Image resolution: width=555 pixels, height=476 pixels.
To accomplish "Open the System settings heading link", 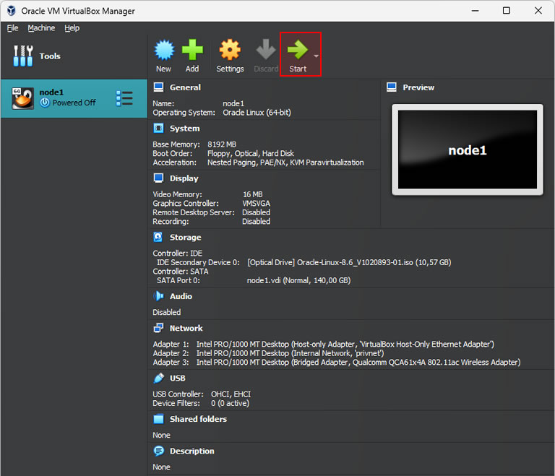I will [185, 129].
